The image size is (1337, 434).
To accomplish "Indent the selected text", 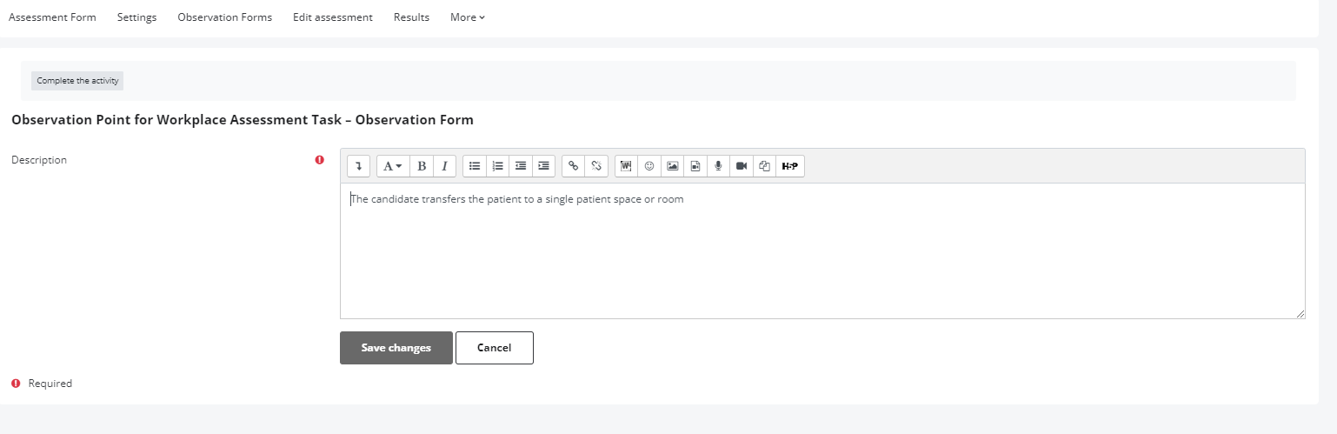I will (x=543, y=166).
